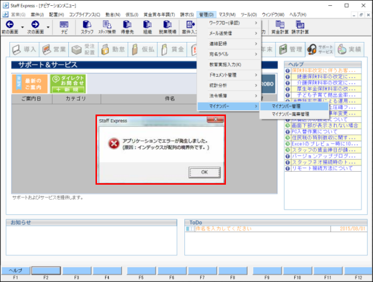The width and height of the screenshot is (373, 282).
Task: Expand the dropdown arrow beside 前の画面
Action: pos(22,27)
